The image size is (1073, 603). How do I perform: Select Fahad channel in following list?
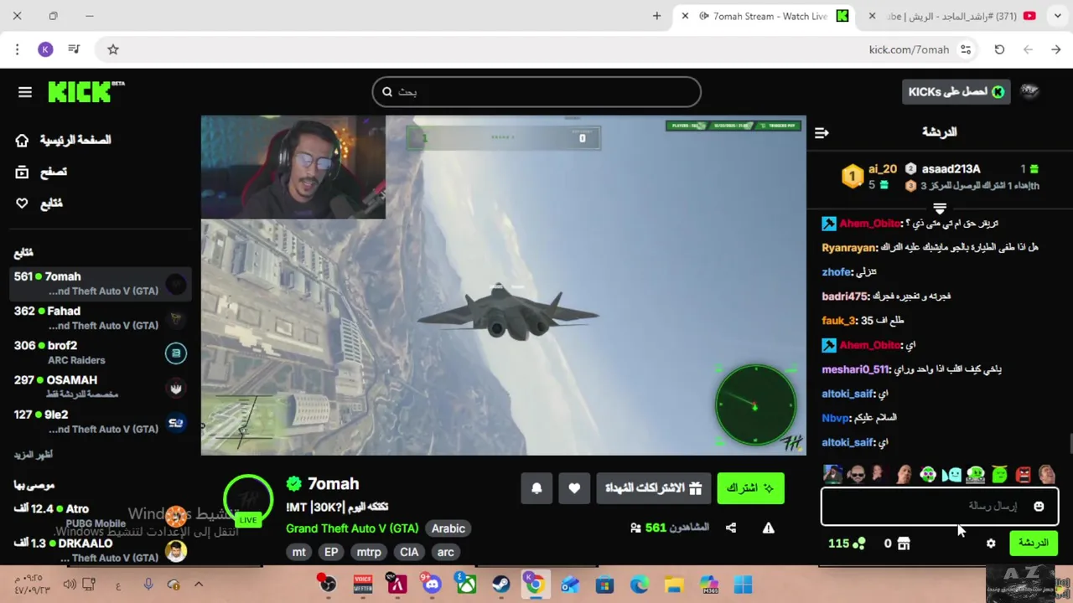point(101,317)
